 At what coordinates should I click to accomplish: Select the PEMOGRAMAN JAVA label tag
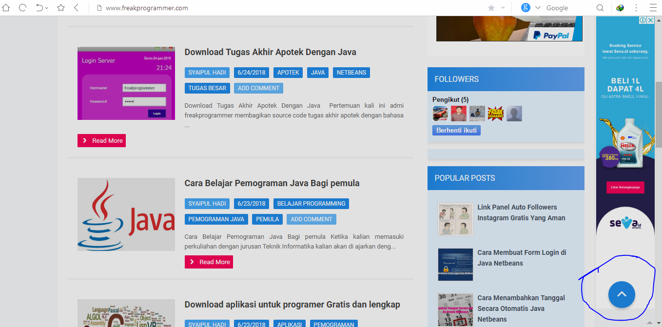click(x=216, y=219)
